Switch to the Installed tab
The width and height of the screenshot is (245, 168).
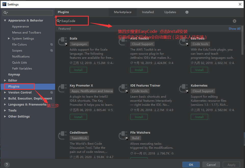click(x=148, y=12)
